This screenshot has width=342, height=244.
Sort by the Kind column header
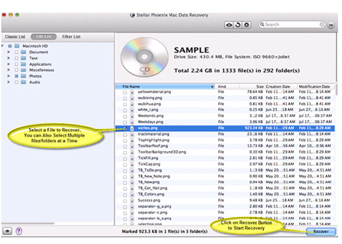[x=227, y=86]
